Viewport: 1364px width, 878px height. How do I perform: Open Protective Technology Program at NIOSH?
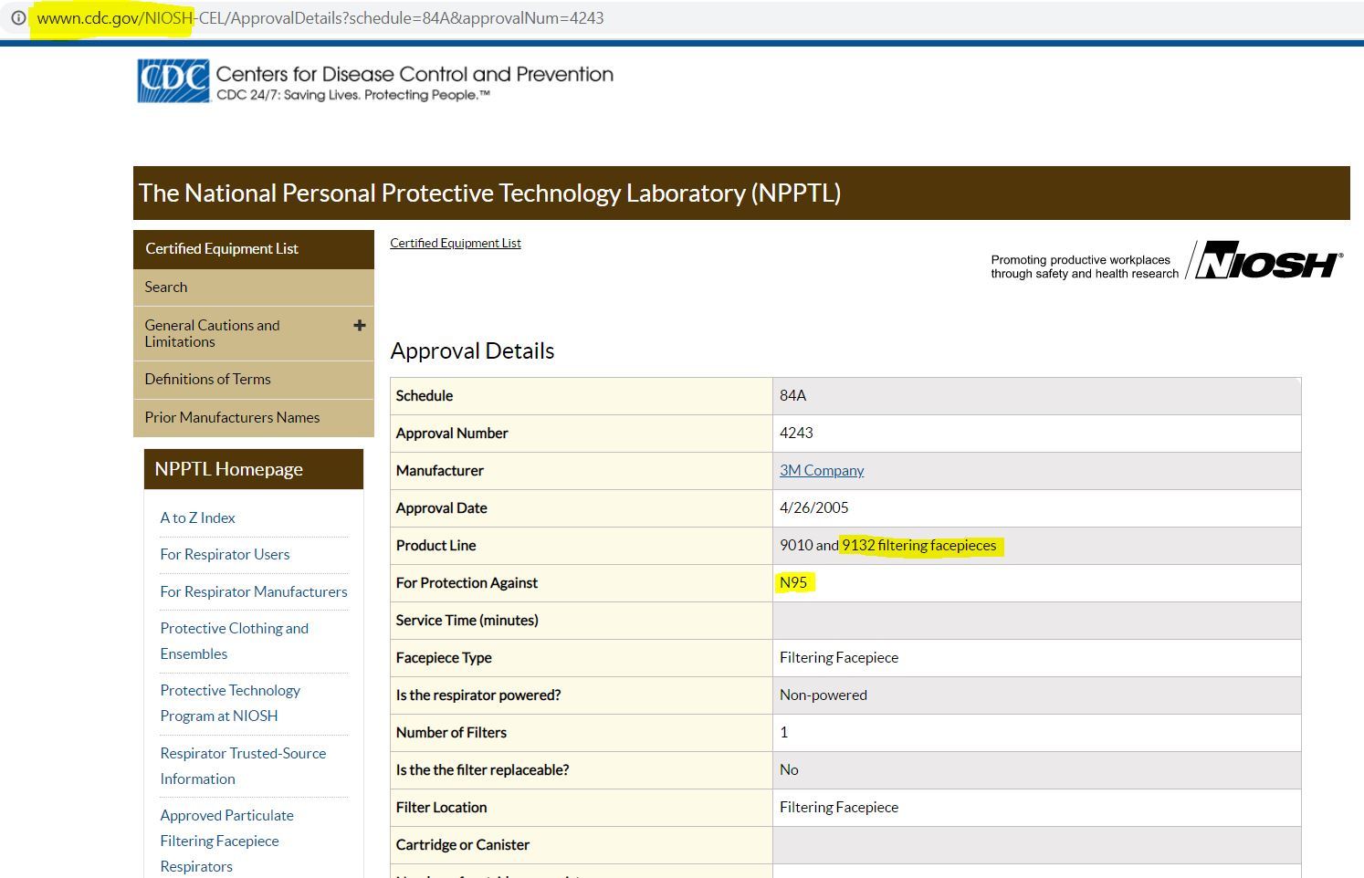(230, 703)
